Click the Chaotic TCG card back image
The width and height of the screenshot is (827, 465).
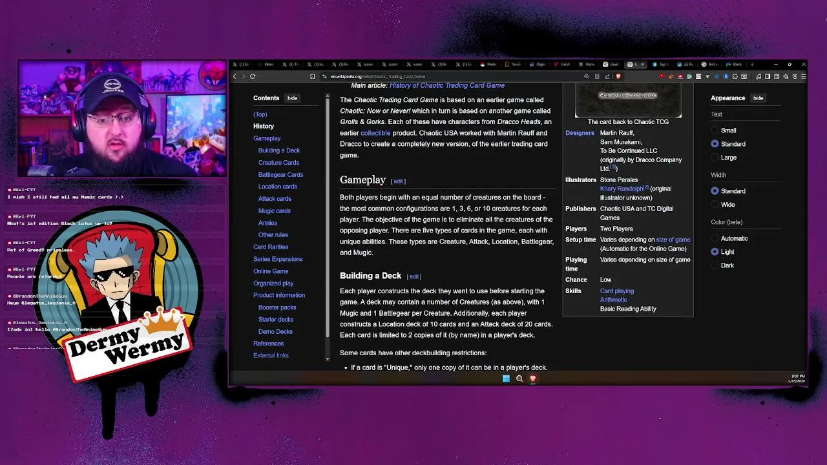pos(628,101)
